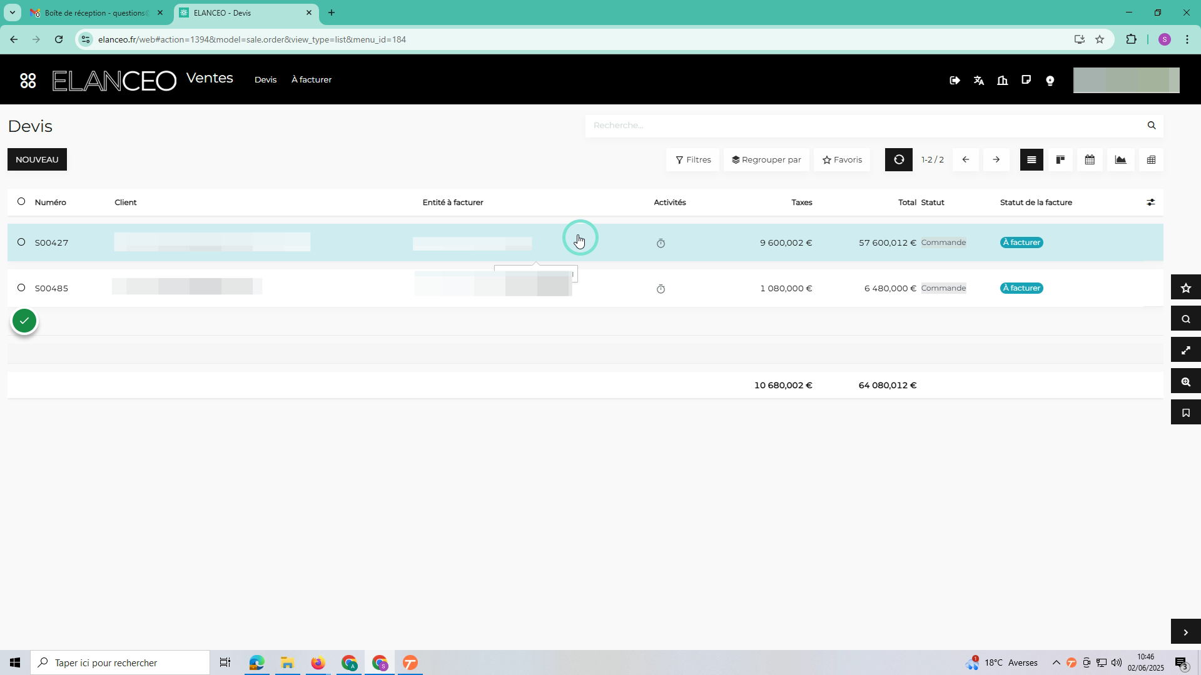Switch to calendar view
This screenshot has width=1201, height=675.
[x=1090, y=160]
